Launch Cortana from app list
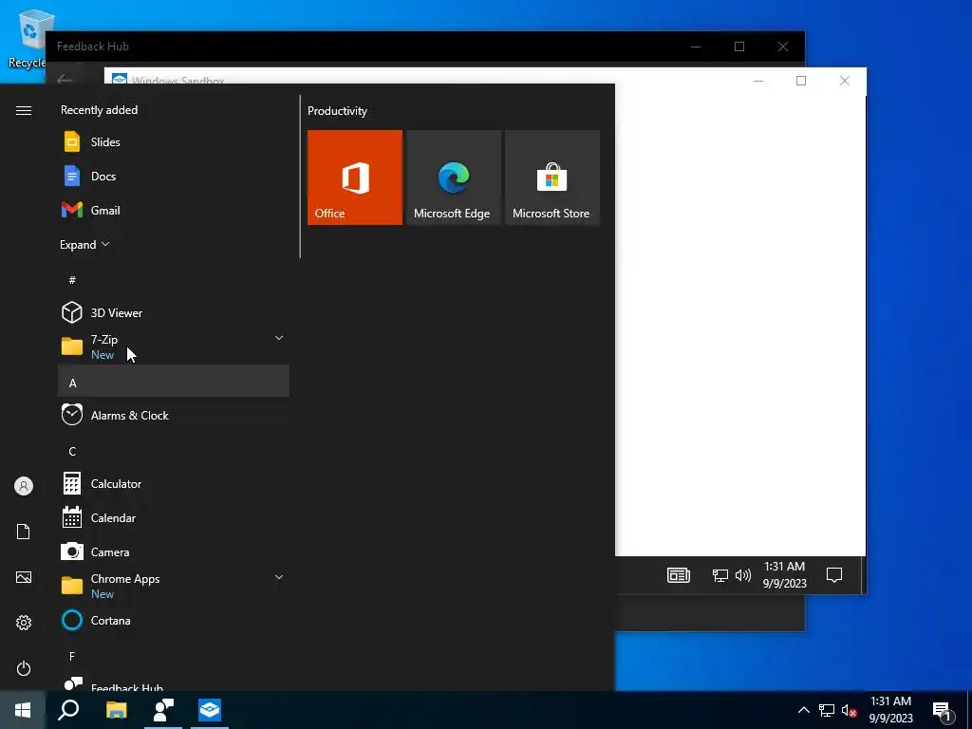The height and width of the screenshot is (729, 972). pyautogui.click(x=174, y=620)
